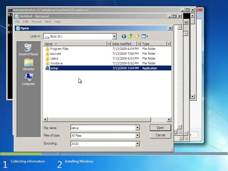This screenshot has width=228, height=171.
Task: Open the Notepad View menu
Action: [x=48, y=22]
